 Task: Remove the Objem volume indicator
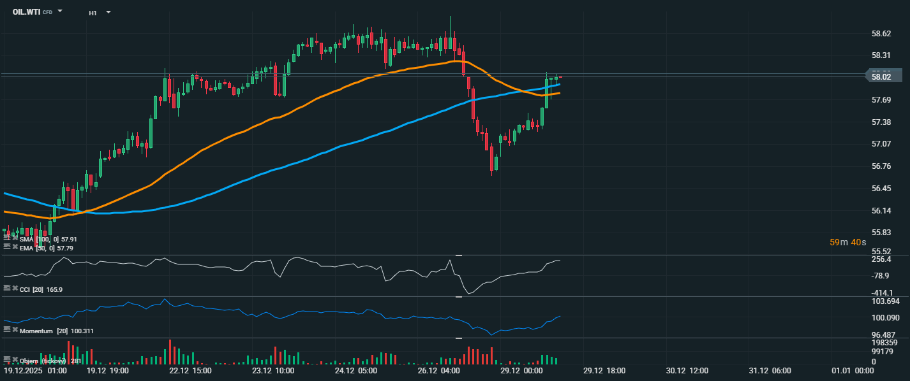pyautogui.click(x=15, y=360)
